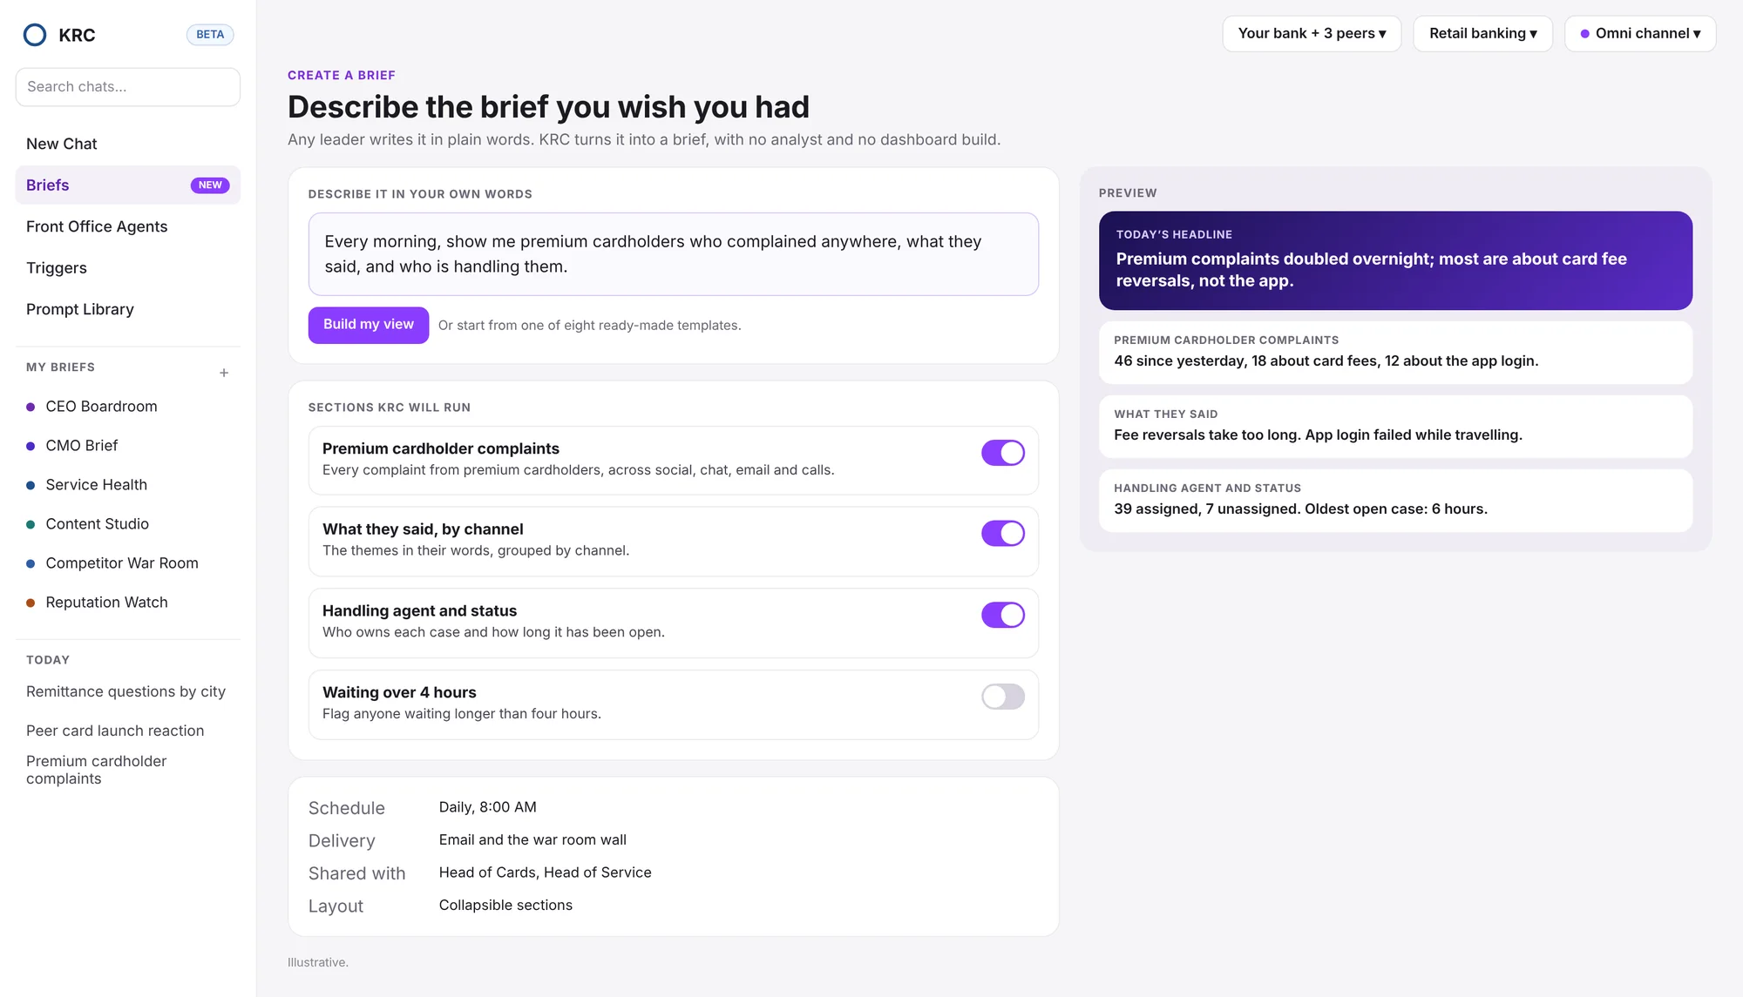This screenshot has height=997, width=1743.
Task: Open the Content Studio brief
Action: pyautogui.click(x=128, y=524)
